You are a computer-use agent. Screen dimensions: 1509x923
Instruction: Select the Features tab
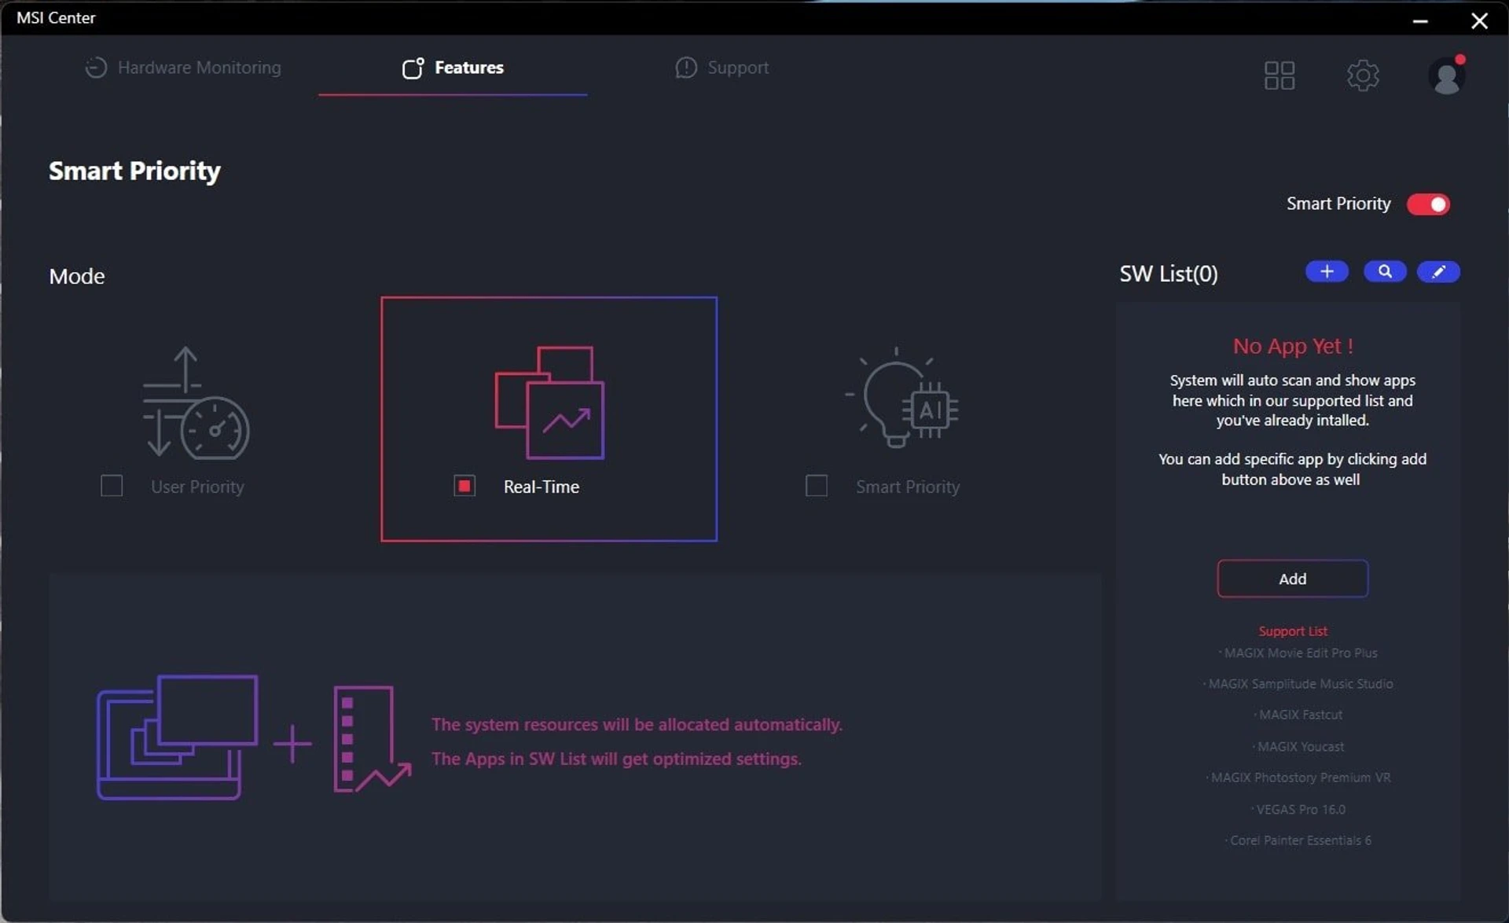click(x=453, y=68)
